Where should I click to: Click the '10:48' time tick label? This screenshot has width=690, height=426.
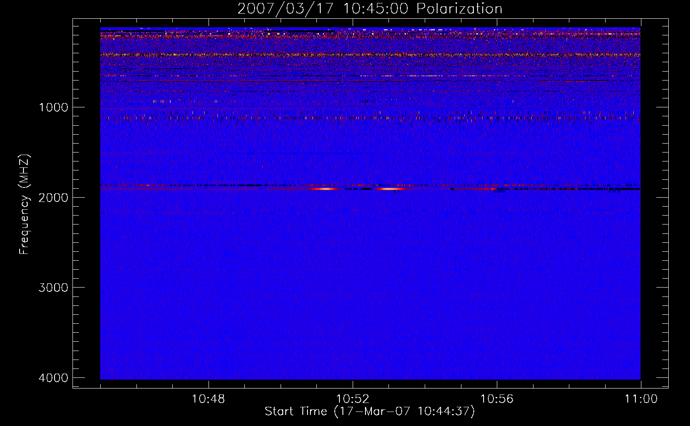coord(209,399)
